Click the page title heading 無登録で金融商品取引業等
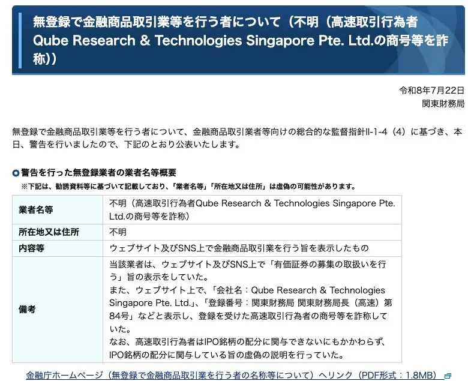The height and width of the screenshot is (381, 468). [x=241, y=40]
